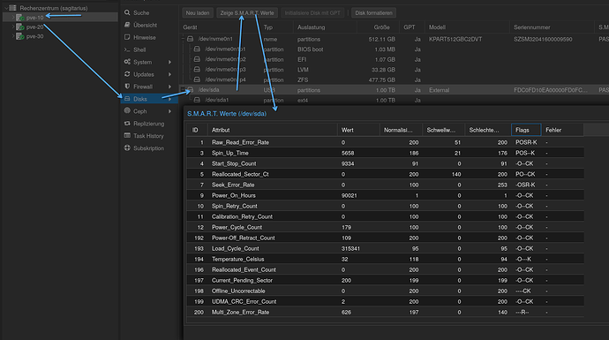Sort by the Seriennummer column header

(x=552, y=27)
